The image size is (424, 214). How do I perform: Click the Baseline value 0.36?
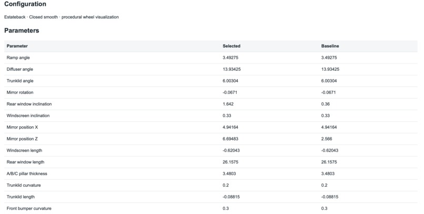click(x=325, y=104)
